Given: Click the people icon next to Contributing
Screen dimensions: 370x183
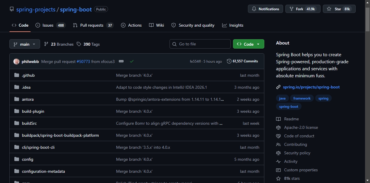Looking at the screenshot, I should (x=278, y=144).
